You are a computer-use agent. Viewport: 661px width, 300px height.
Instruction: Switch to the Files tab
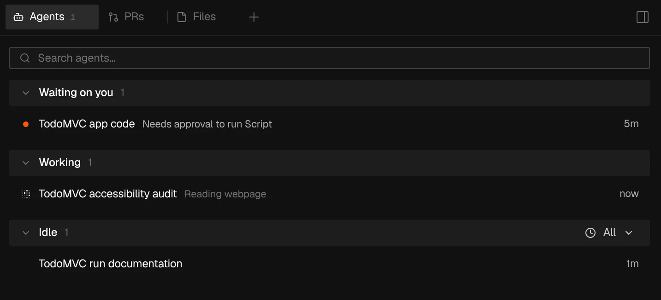pos(197,17)
